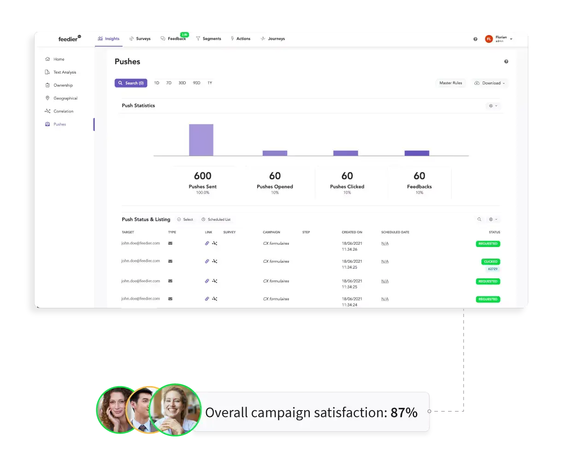This screenshot has width=561, height=459.
Task: Open the Pushes sidebar item
Action: (55, 124)
